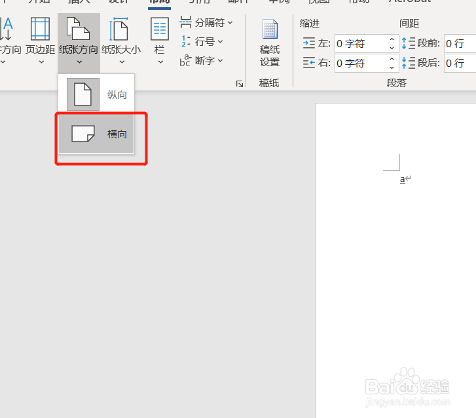Click the 段前 spacing before field

pyautogui.click(x=460, y=44)
